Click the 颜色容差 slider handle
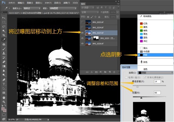 tap(137, 87)
